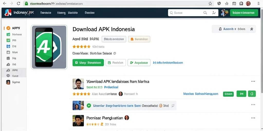
Task: Click the green circle icon button
Action: (x=252, y=94)
